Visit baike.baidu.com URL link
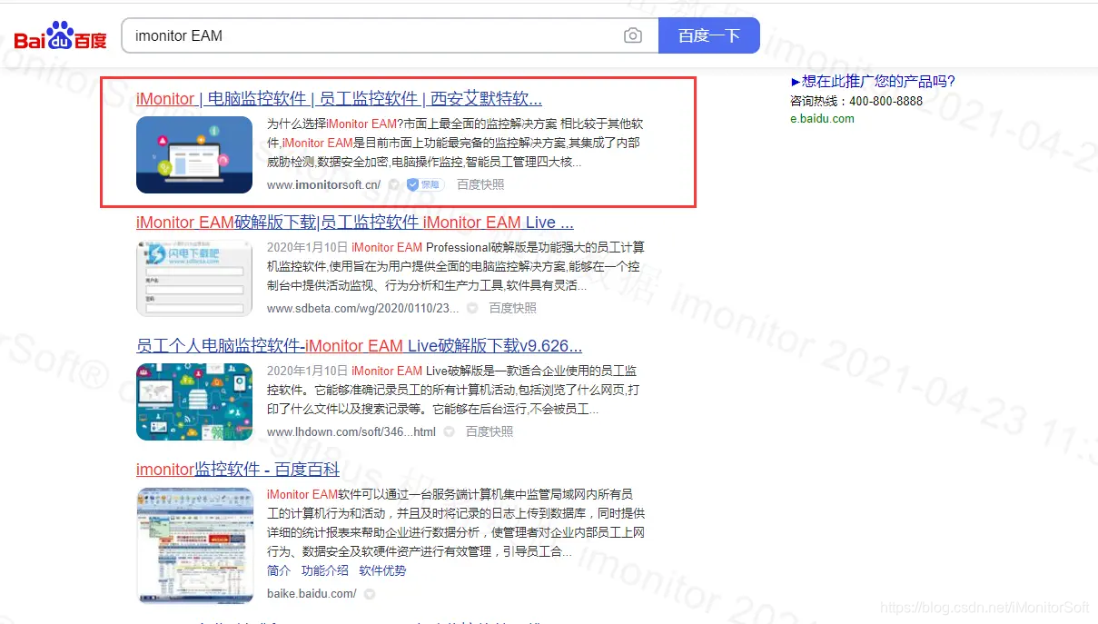The height and width of the screenshot is (624, 1098). 312,593
